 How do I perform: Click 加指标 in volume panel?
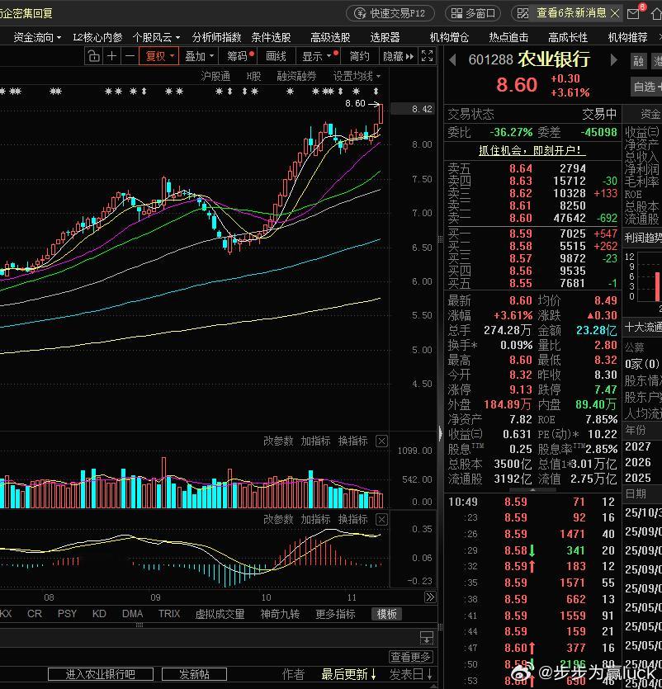pos(315,441)
